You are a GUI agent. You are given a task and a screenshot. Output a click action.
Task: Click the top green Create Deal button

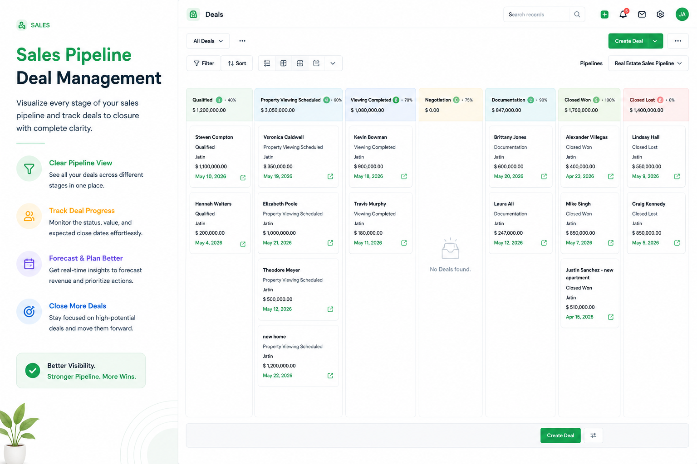[x=628, y=41]
